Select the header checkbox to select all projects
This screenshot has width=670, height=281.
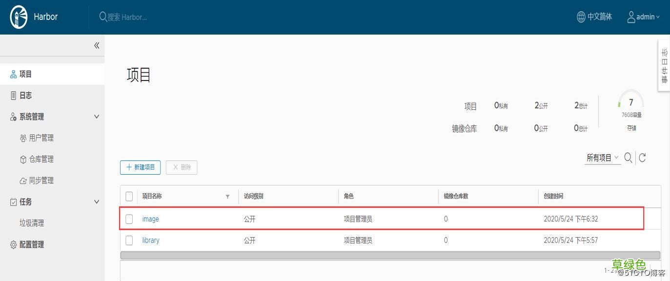(x=129, y=196)
